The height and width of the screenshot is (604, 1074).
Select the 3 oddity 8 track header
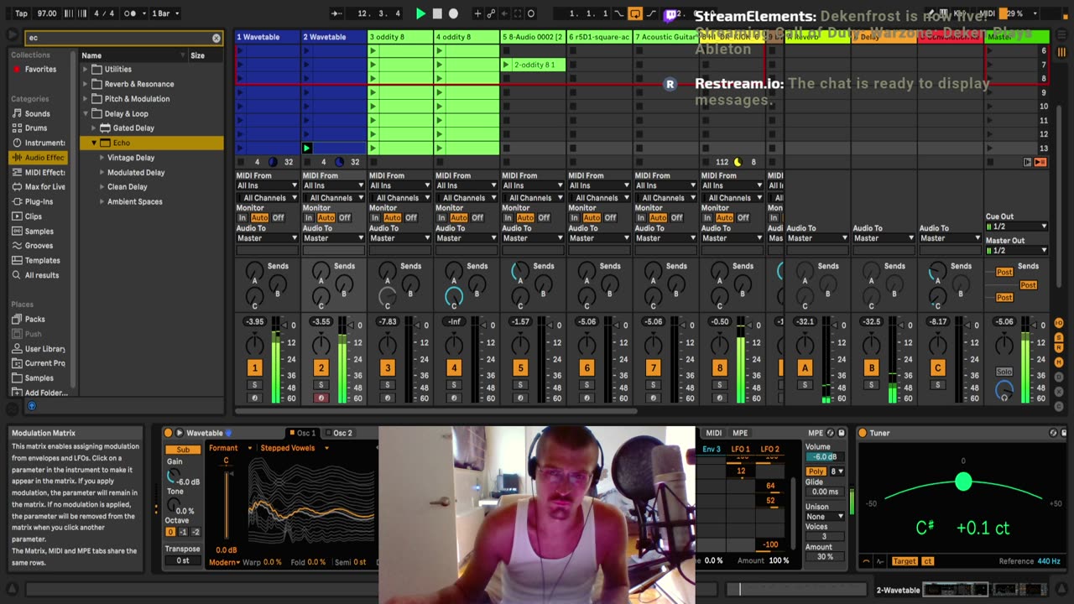pos(400,37)
